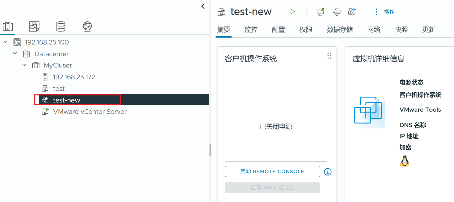Click the Linux penguin OS icon
Image resolution: width=454 pixels, height=202 pixels.
click(x=404, y=161)
